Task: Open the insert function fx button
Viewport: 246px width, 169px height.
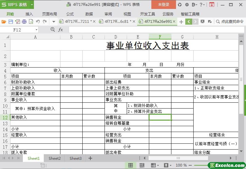Action: [x=60, y=30]
